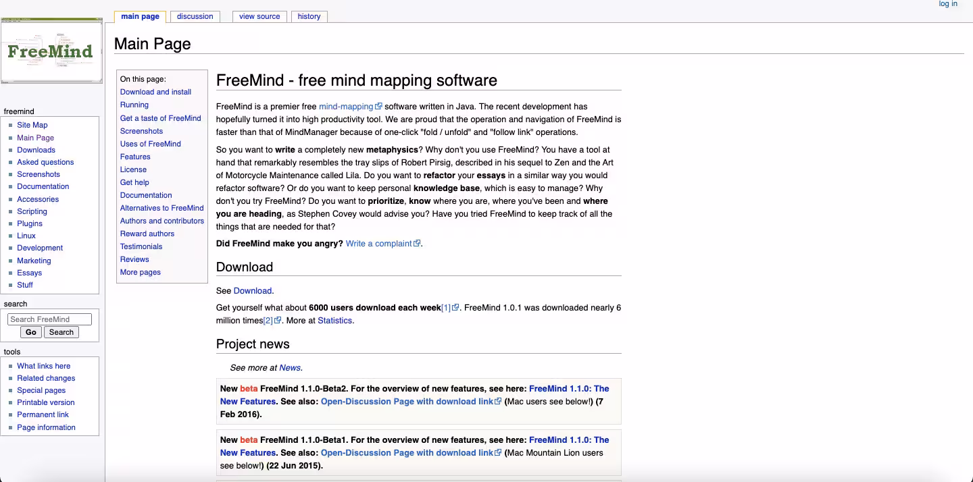This screenshot has height=482, width=973.
Task: Open What links here tool
Action: click(44, 366)
